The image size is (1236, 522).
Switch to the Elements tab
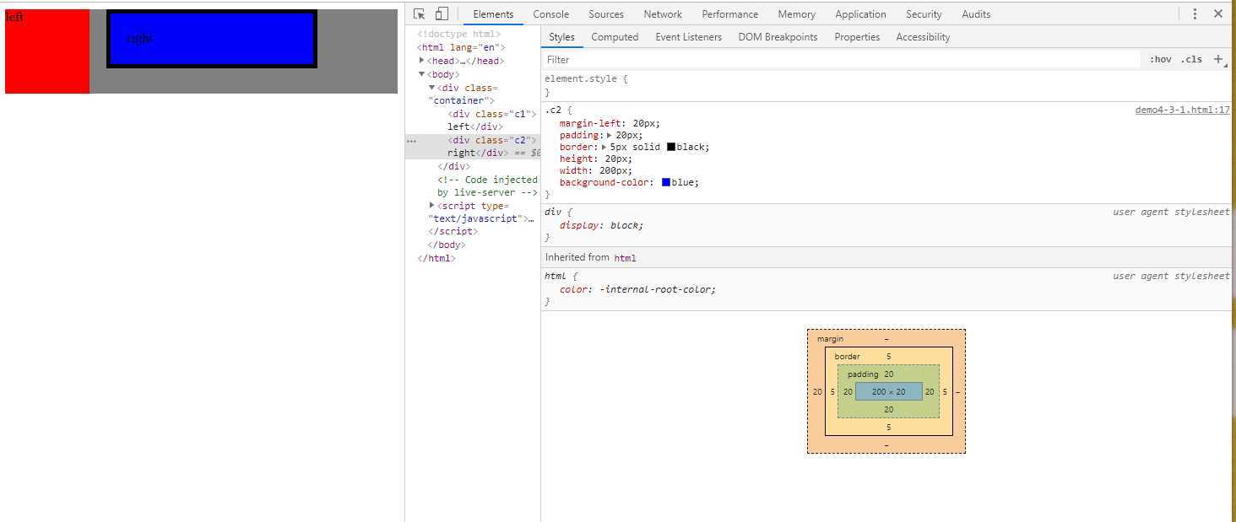click(x=493, y=14)
